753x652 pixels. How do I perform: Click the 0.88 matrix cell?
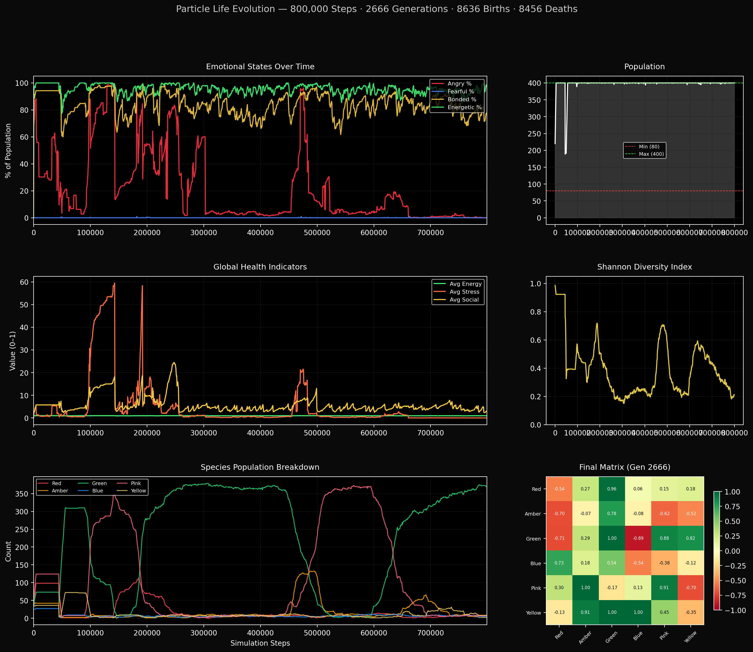coord(664,538)
